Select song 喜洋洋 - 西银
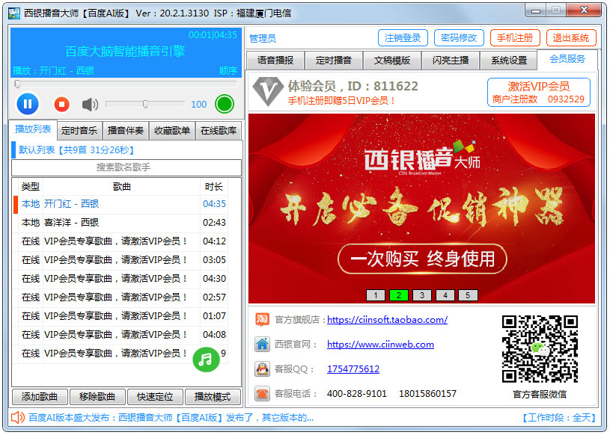The height and width of the screenshot is (435, 610). point(121,223)
